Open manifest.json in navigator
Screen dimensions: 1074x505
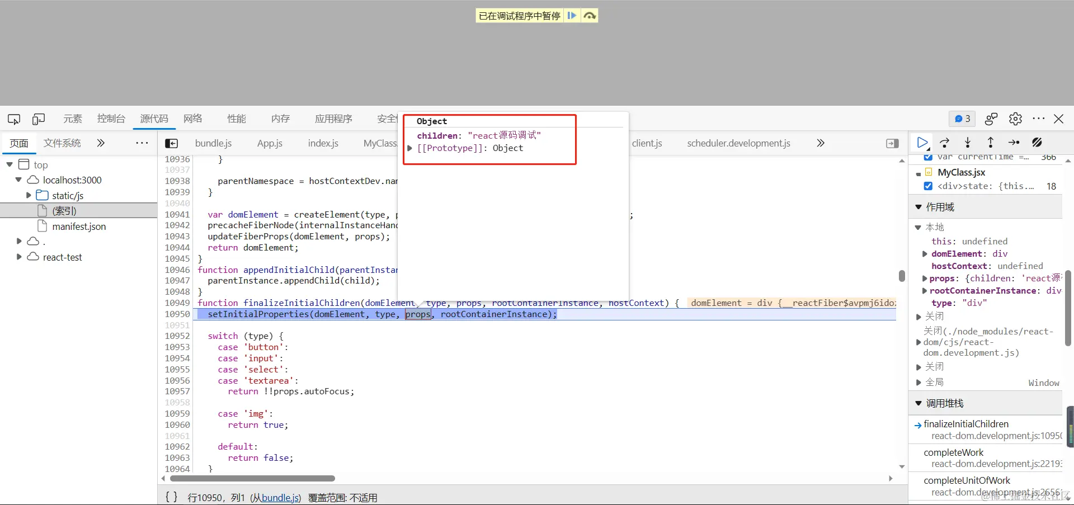79,226
